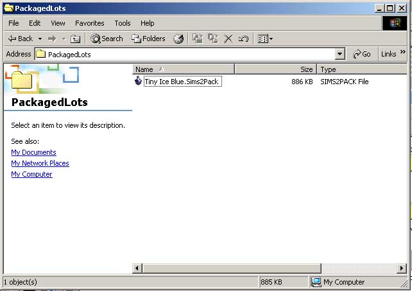Open the View menu
412x291 pixels.
[58, 23]
